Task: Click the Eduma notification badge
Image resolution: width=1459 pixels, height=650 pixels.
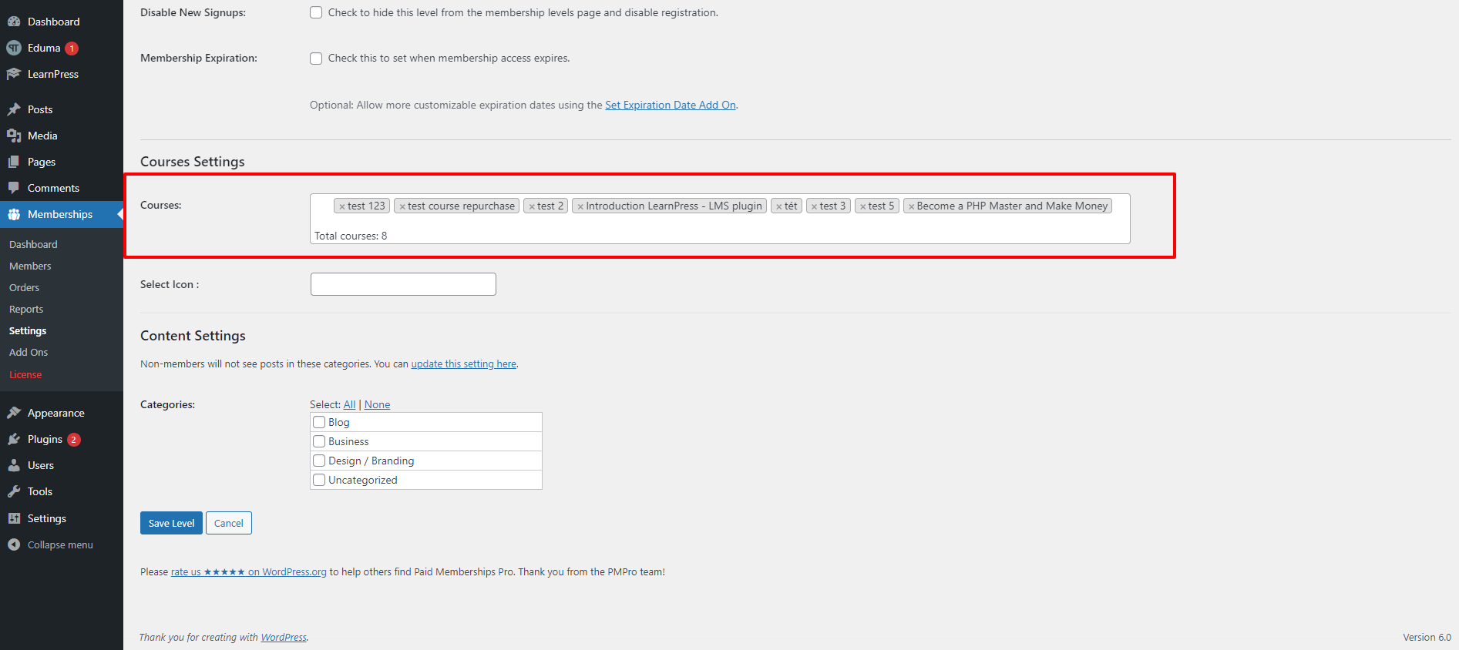Action: coord(72,49)
